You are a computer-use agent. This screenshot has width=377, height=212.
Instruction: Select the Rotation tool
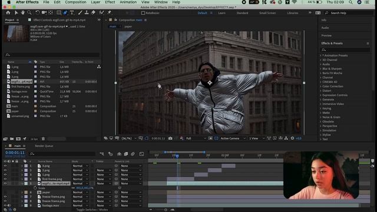tap(38, 13)
